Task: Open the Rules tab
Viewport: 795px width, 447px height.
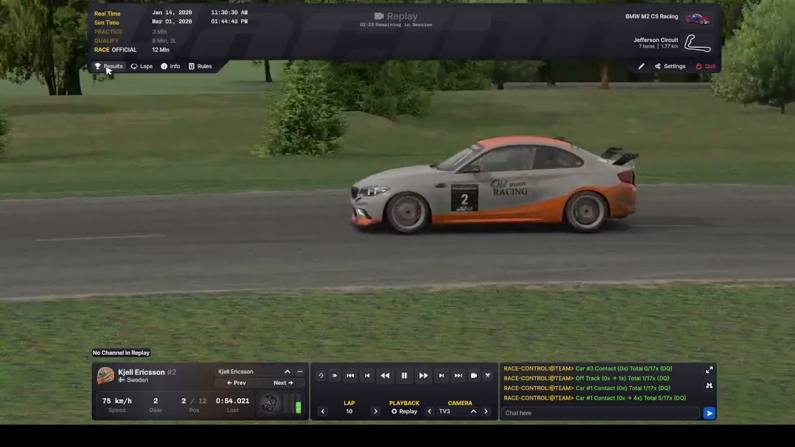Action: tap(200, 66)
